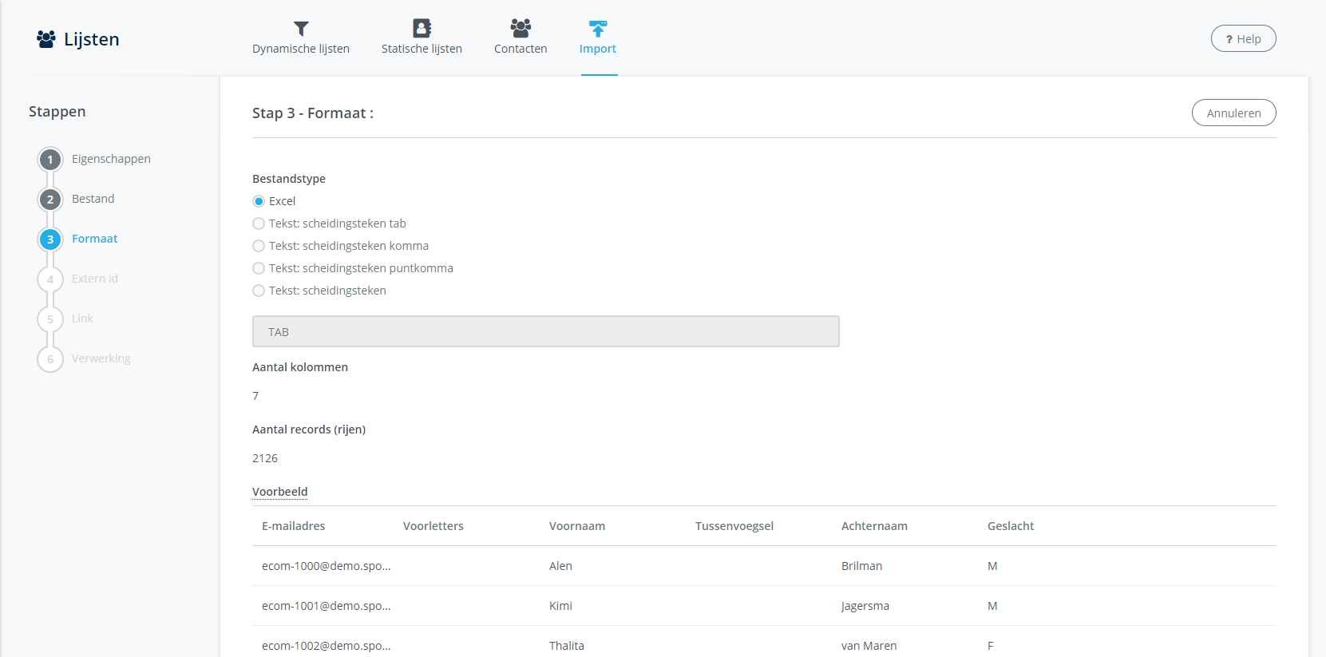The image size is (1326, 657).
Task: Select Tekst: scheidingsteken komma radio button
Action: 259,246
